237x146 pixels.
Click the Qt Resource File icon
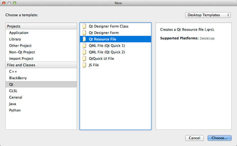coord(85,39)
